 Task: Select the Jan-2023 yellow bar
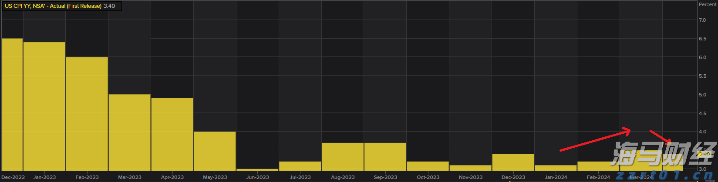coord(44,106)
